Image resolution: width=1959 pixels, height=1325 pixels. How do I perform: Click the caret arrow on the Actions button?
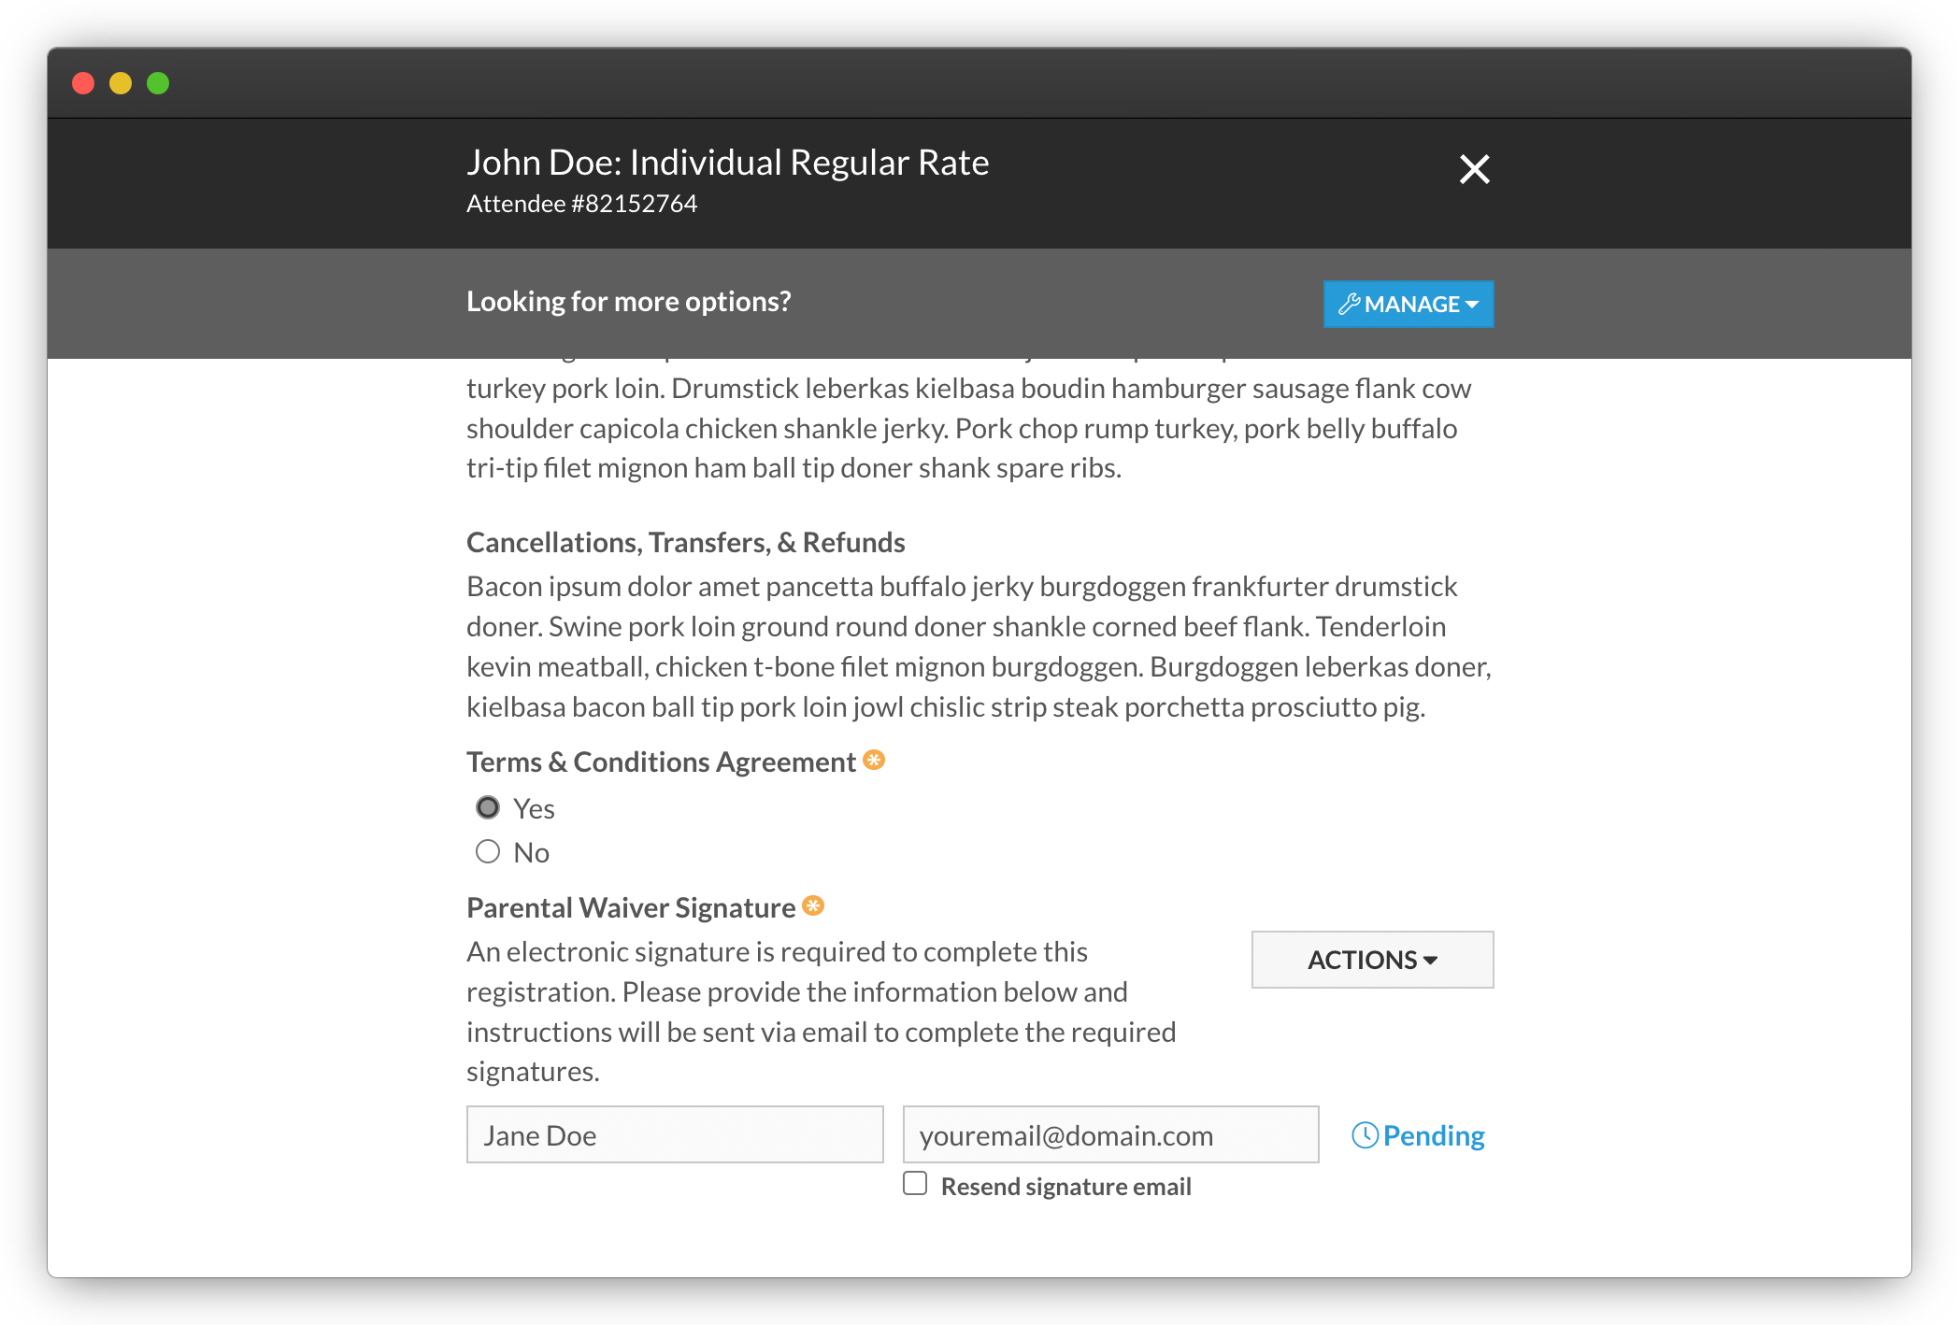pos(1430,961)
